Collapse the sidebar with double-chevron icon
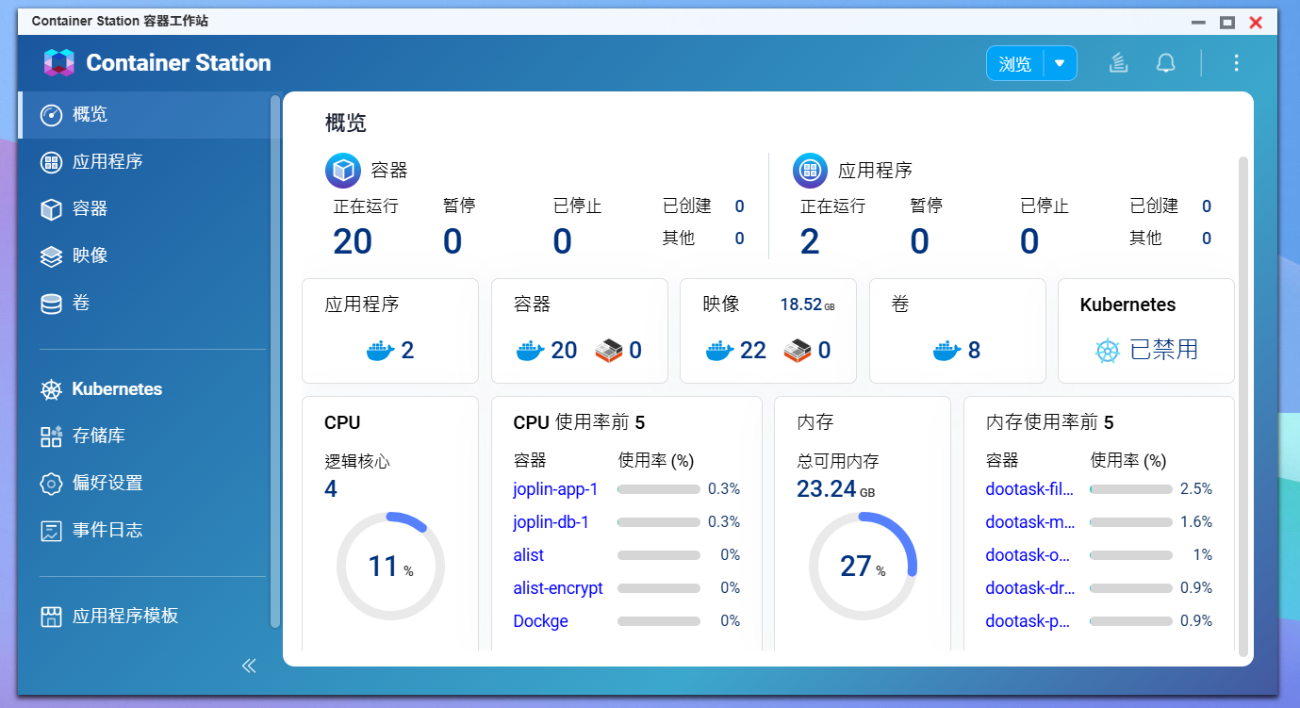The height and width of the screenshot is (708, 1300). pyautogui.click(x=249, y=666)
